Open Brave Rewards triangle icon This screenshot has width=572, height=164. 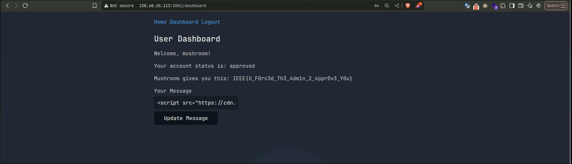click(x=418, y=6)
